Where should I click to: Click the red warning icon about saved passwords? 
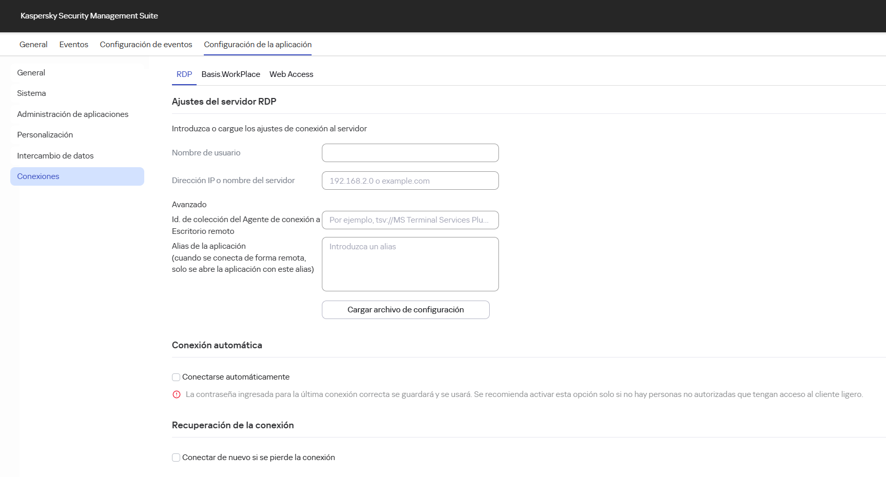[x=177, y=394]
